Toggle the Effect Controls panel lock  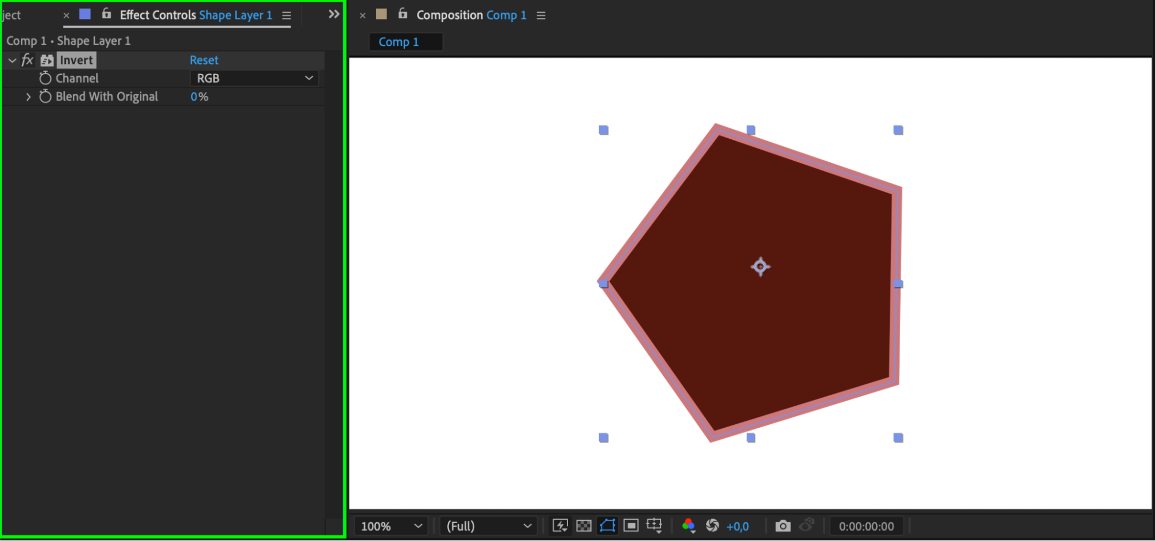click(106, 14)
